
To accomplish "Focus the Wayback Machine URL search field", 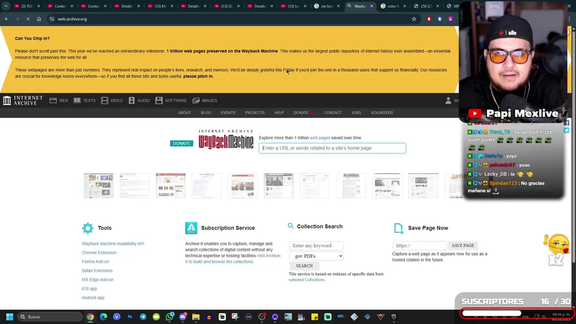I will 332,148.
